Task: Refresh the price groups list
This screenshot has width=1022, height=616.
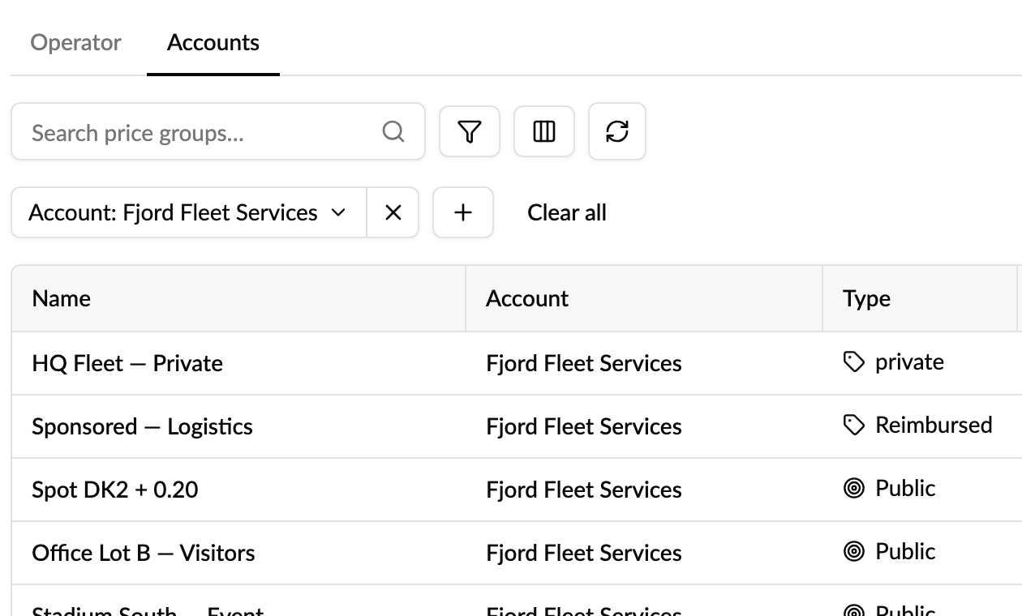Action: 617,131
